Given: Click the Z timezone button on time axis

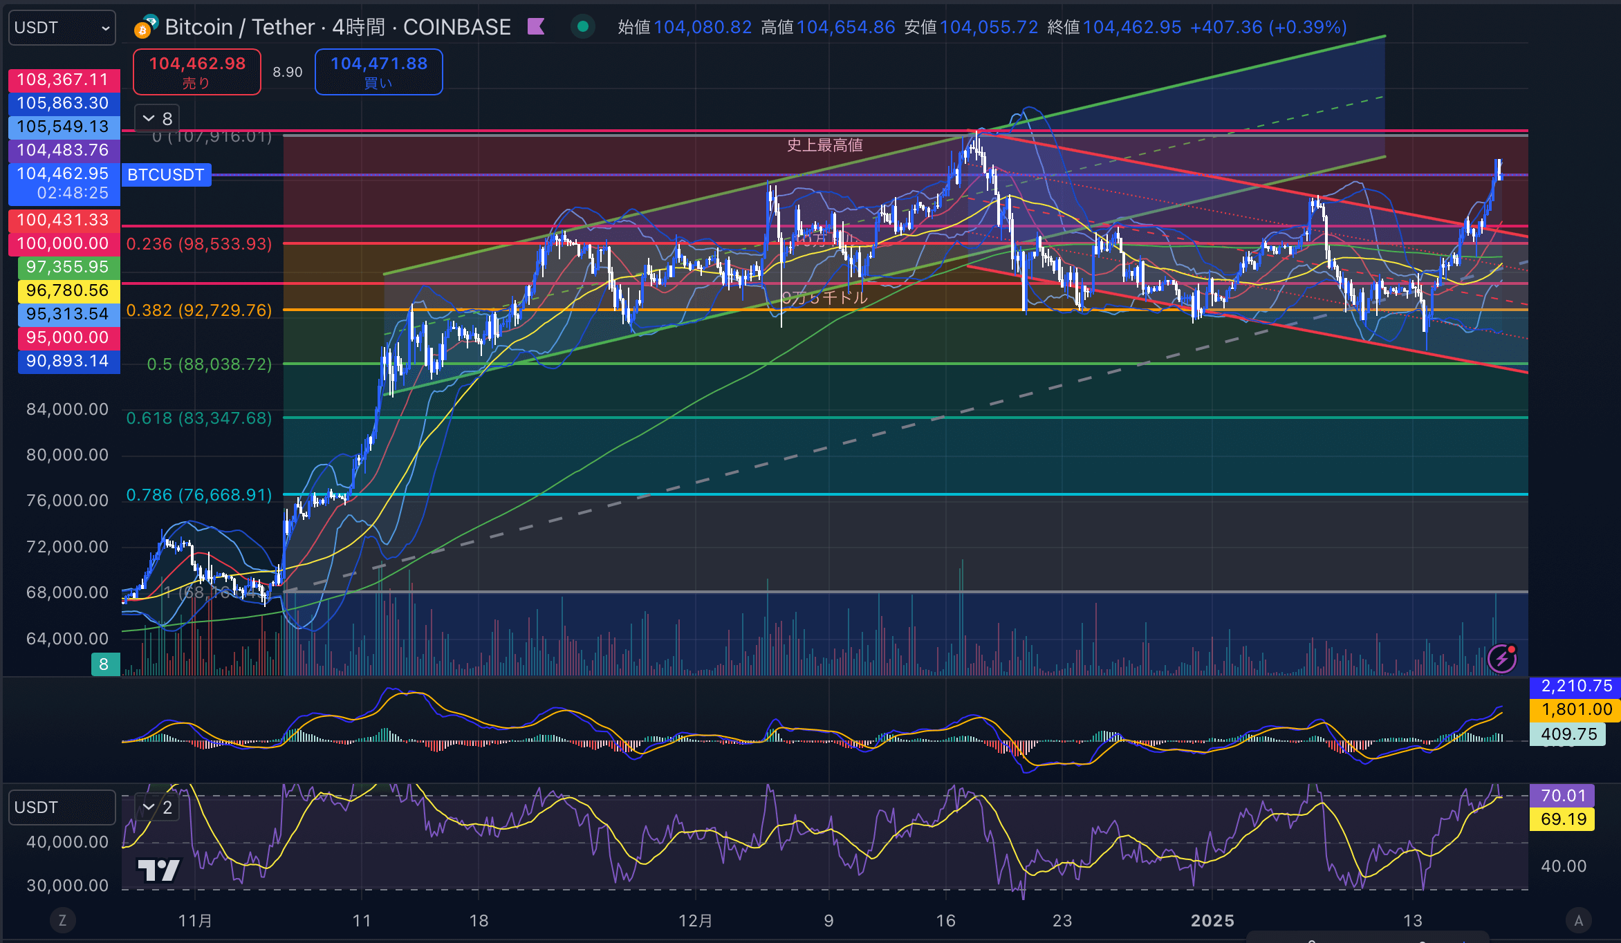Looking at the screenshot, I should tap(62, 920).
